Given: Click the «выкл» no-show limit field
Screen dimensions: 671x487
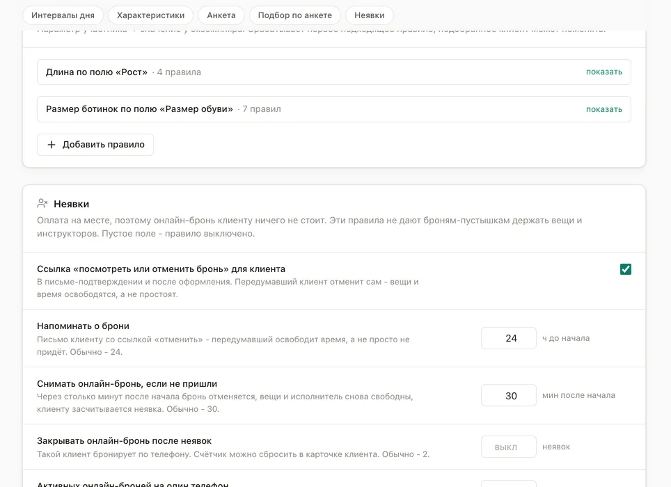Looking at the screenshot, I should click(x=508, y=447).
